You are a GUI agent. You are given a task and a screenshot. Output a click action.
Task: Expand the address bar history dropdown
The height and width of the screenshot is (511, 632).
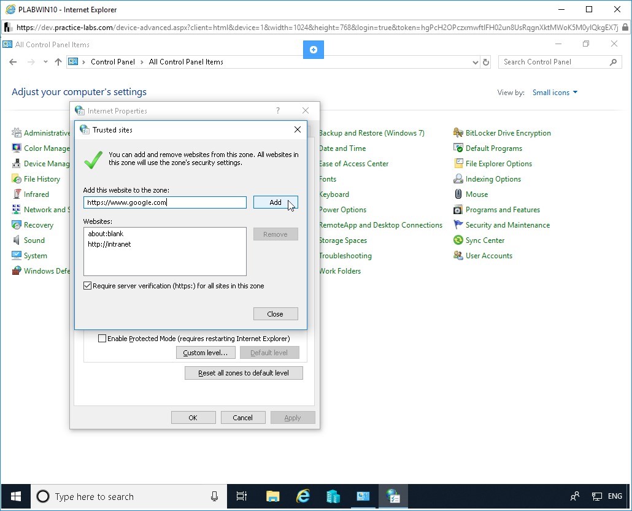tap(475, 62)
